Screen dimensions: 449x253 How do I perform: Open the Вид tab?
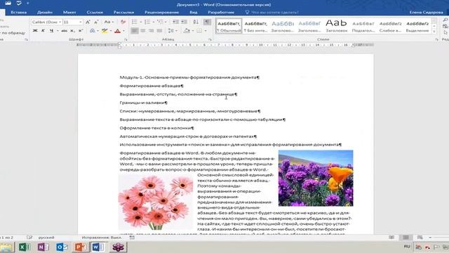click(x=194, y=13)
